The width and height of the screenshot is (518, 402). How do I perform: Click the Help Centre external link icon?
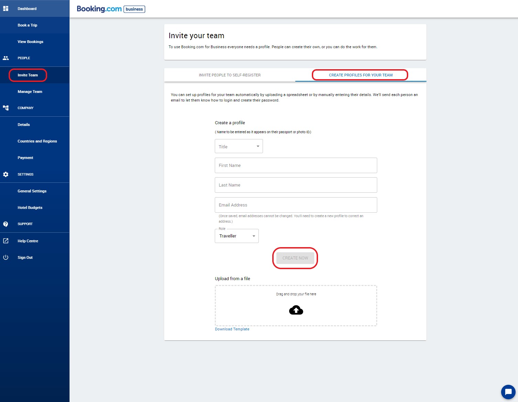coord(6,241)
